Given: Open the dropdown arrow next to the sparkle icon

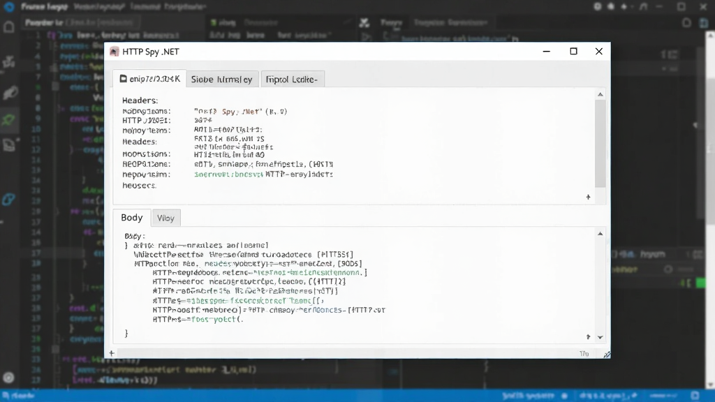Looking at the screenshot, I should coord(631,7).
